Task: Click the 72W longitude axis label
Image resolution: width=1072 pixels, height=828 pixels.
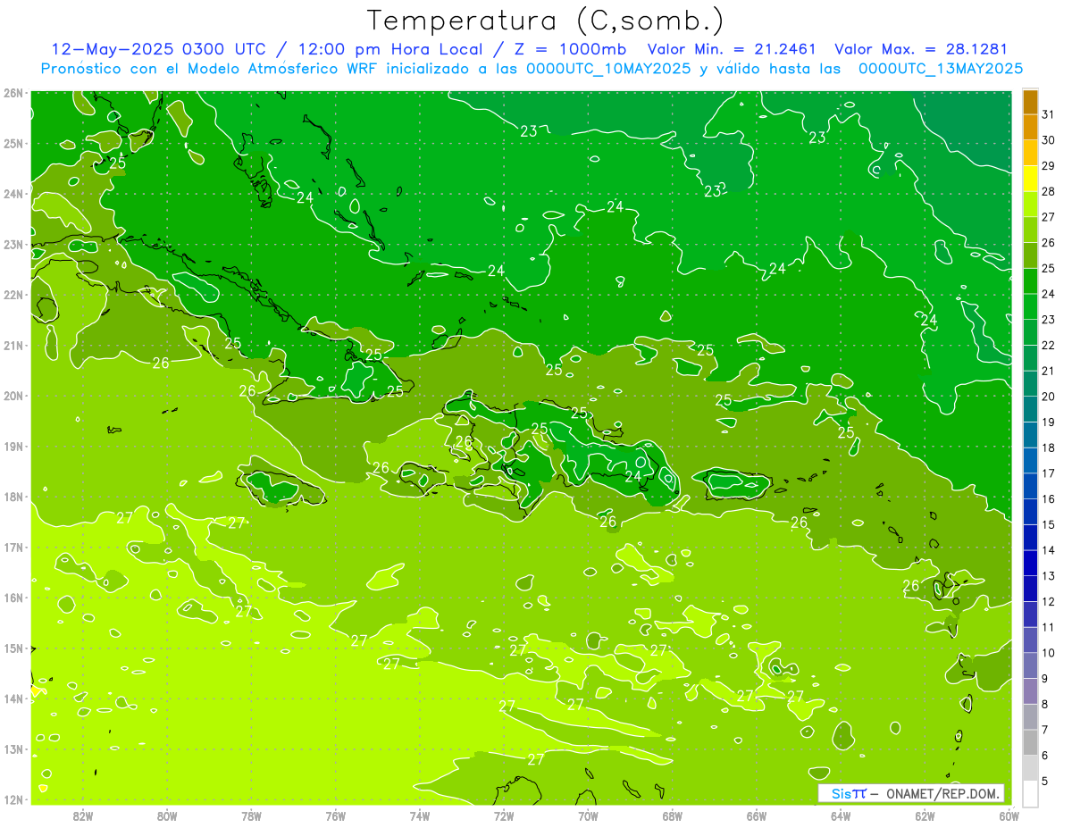Action: click(504, 815)
